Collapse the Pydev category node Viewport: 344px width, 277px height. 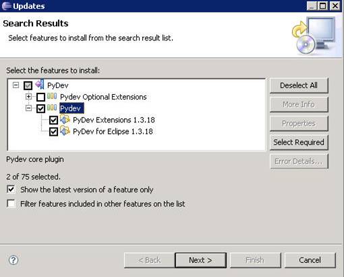coord(28,108)
